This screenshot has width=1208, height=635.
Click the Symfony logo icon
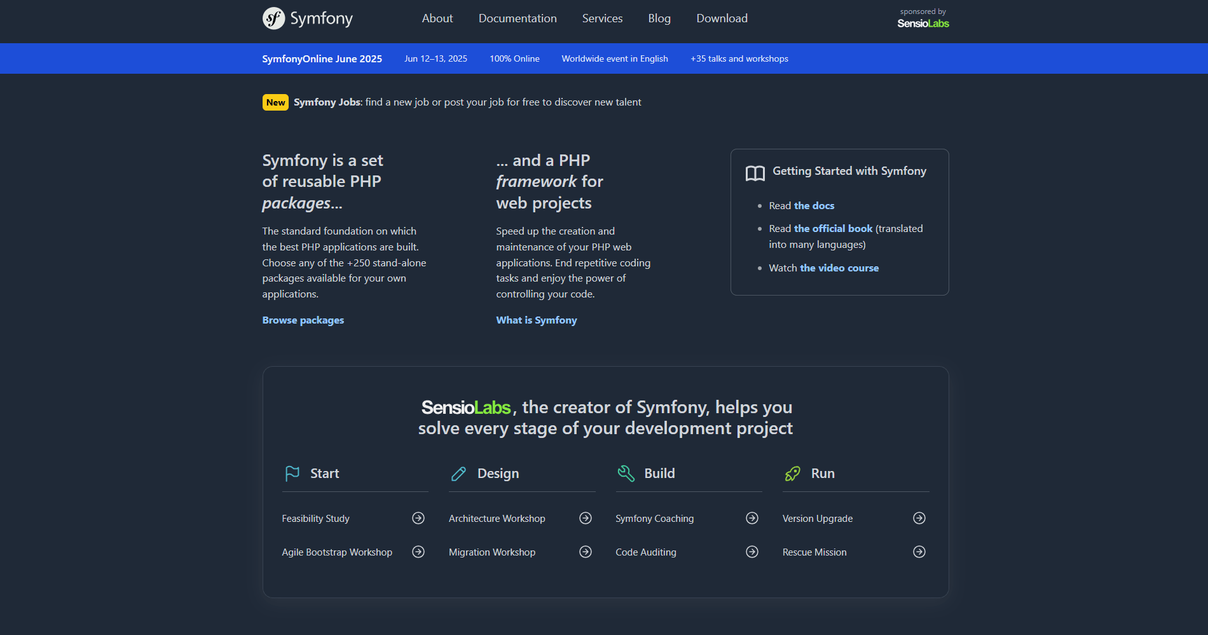[x=273, y=18]
